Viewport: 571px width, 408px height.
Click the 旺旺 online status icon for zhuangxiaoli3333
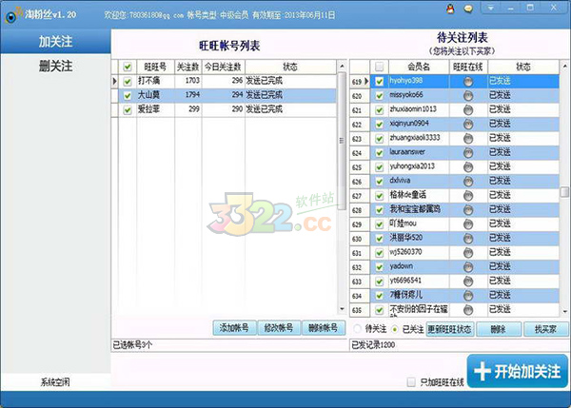pyautogui.click(x=468, y=139)
